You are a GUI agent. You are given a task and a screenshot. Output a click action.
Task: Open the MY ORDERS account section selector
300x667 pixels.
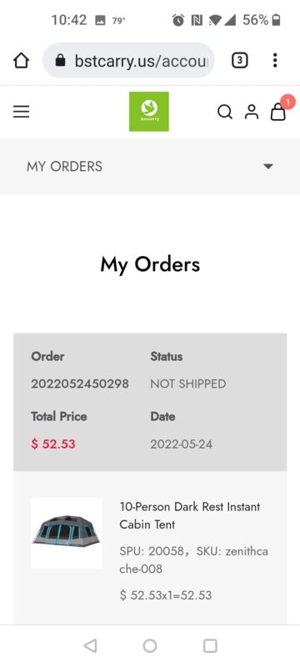150,166
